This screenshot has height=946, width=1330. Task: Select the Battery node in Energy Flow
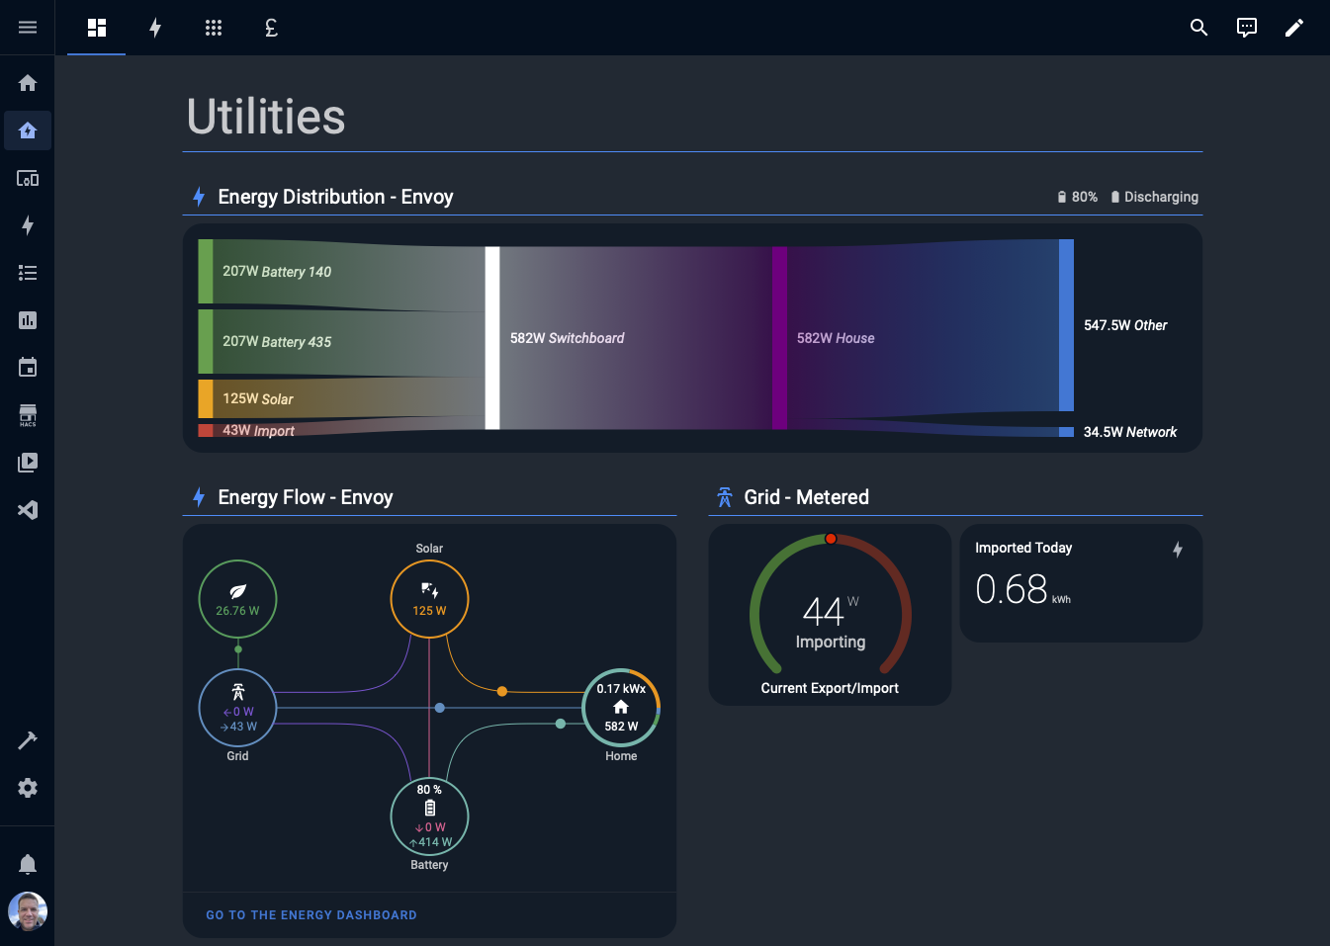[429, 816]
